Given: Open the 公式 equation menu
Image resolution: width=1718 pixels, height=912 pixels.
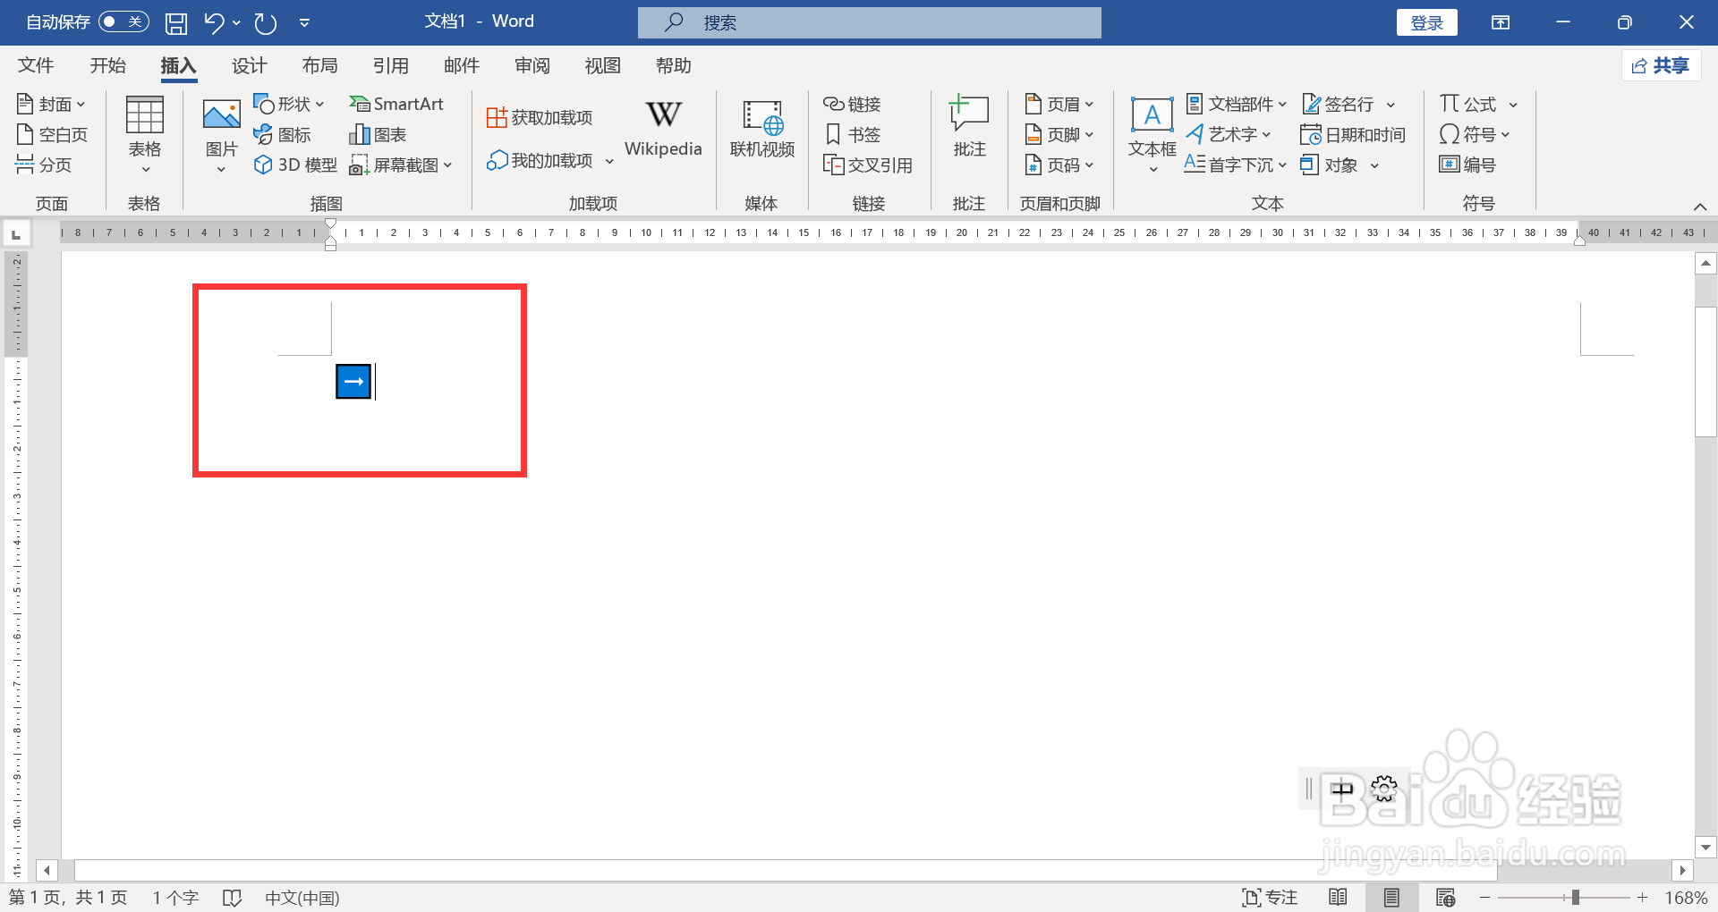Looking at the screenshot, I should pyautogui.click(x=1478, y=104).
